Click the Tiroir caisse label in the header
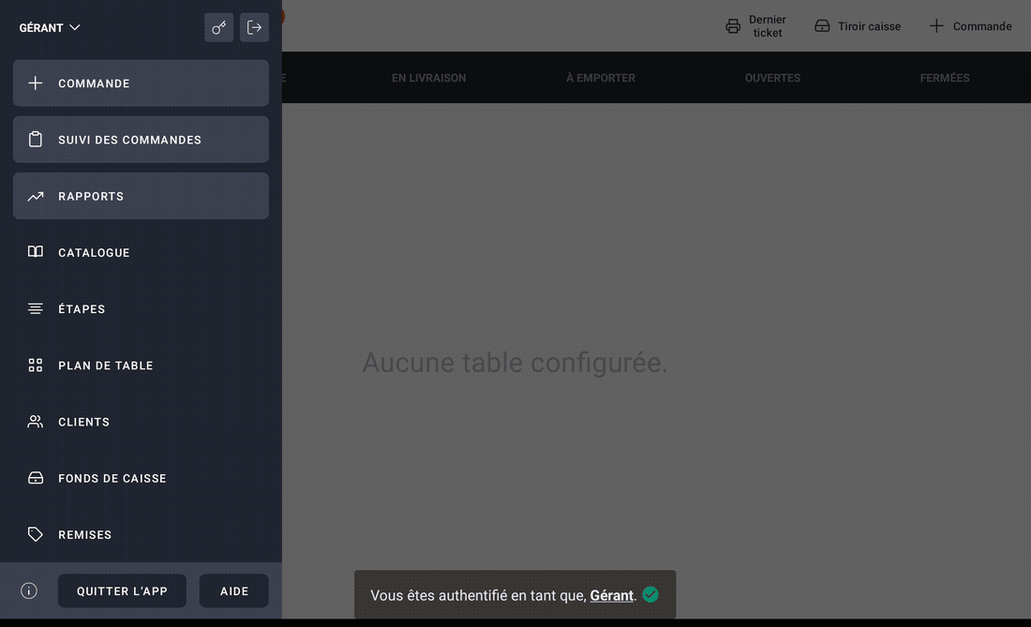 click(869, 26)
